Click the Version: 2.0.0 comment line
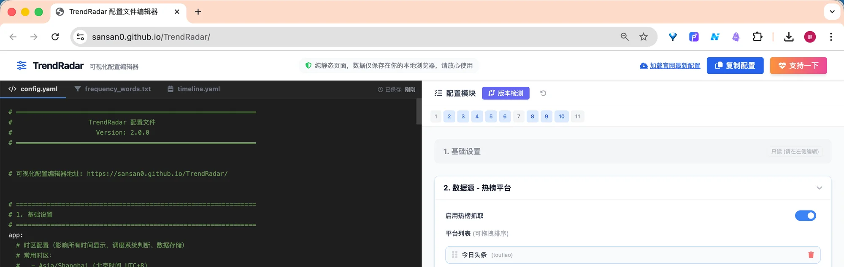Screen dimensions: 844x267 coord(122,132)
